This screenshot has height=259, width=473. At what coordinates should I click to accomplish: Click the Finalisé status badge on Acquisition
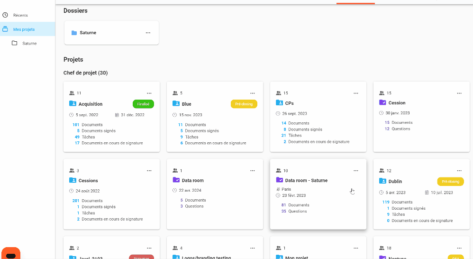point(143,104)
